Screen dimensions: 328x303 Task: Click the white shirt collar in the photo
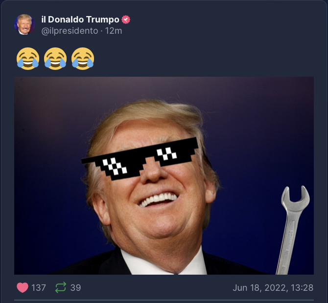tap(163, 261)
